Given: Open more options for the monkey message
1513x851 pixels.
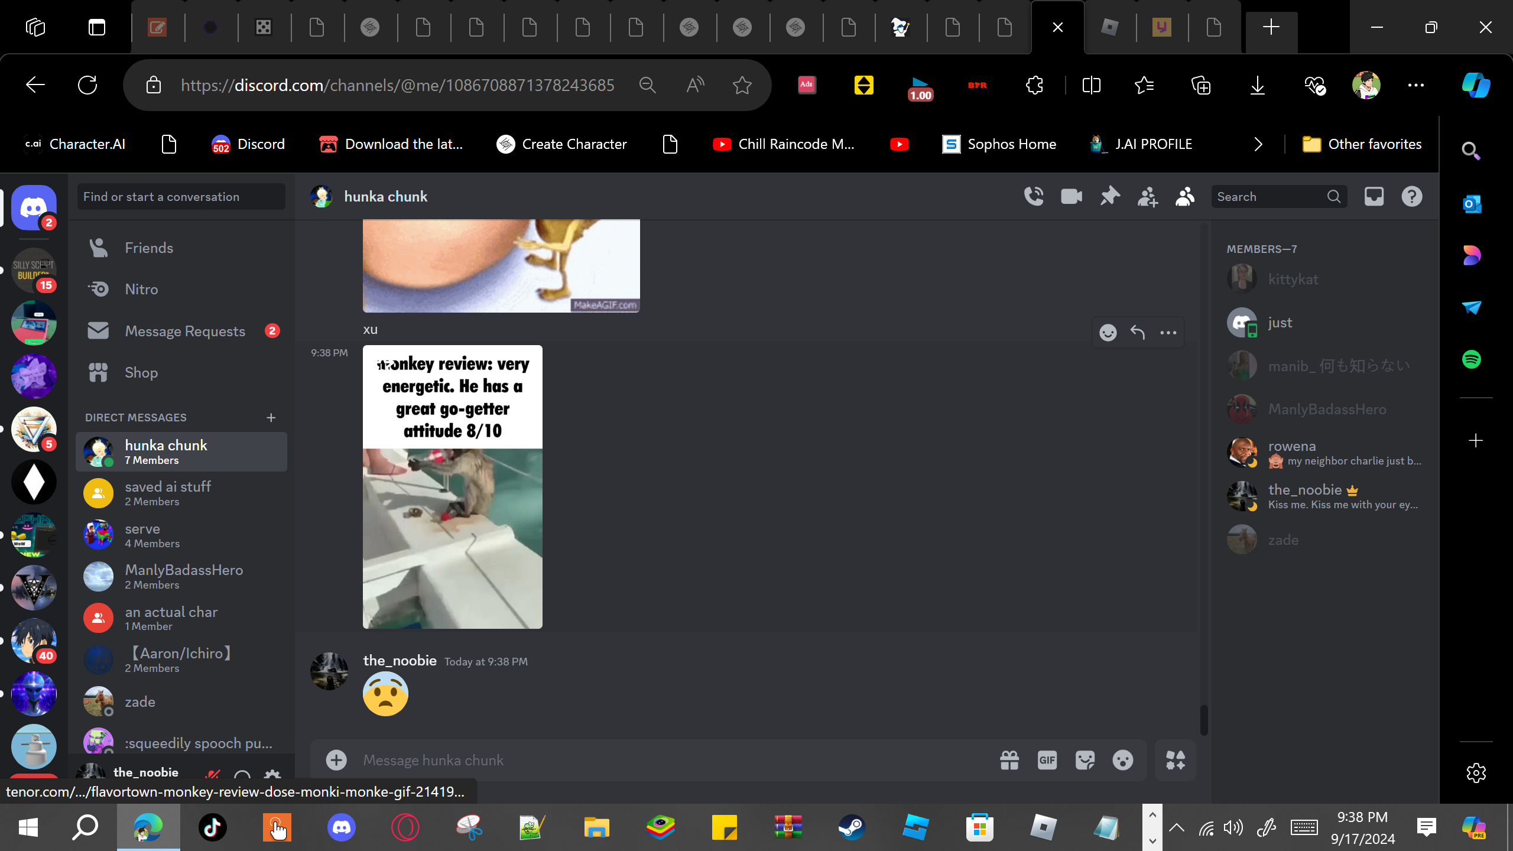Looking at the screenshot, I should (x=1168, y=333).
